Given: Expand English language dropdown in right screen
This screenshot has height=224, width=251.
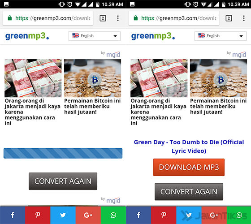Looking at the screenshot, I should click(221, 36).
